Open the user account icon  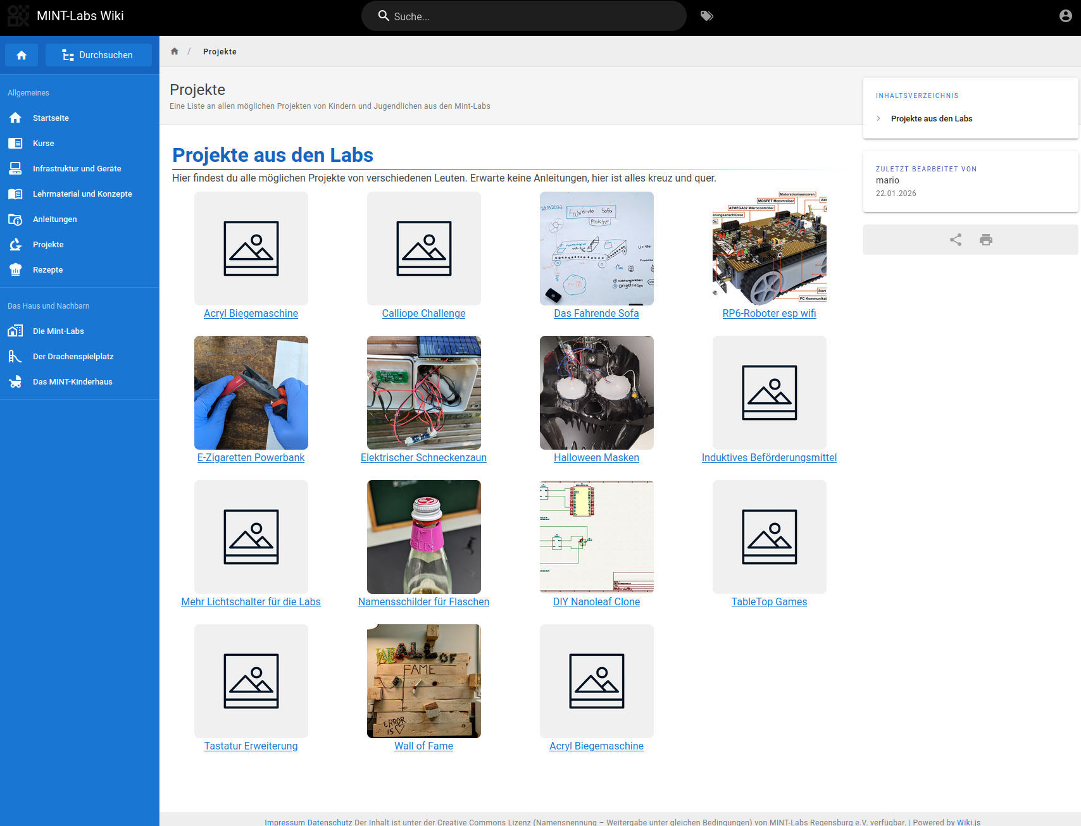tap(1065, 16)
